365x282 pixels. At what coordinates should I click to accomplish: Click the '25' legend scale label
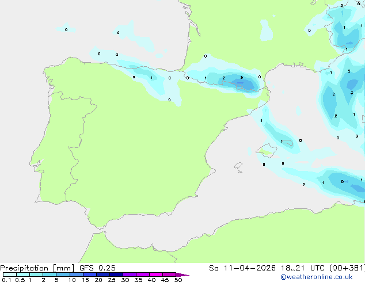click(112, 280)
